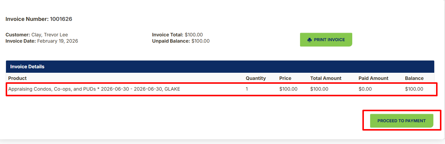Click the printer icon on Print Invoice
This screenshot has height=144, width=445.
point(310,40)
